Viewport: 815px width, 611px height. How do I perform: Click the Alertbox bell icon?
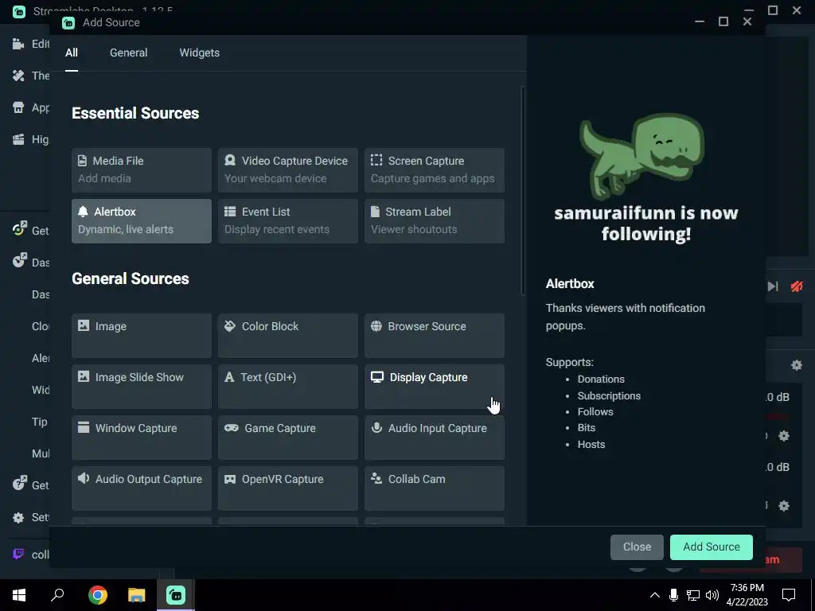[x=83, y=212]
